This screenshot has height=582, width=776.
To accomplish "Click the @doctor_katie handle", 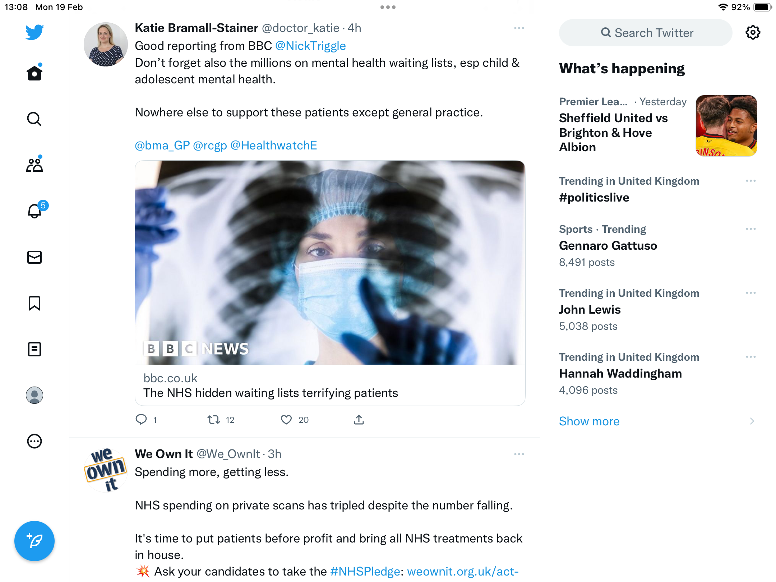I will coord(301,28).
